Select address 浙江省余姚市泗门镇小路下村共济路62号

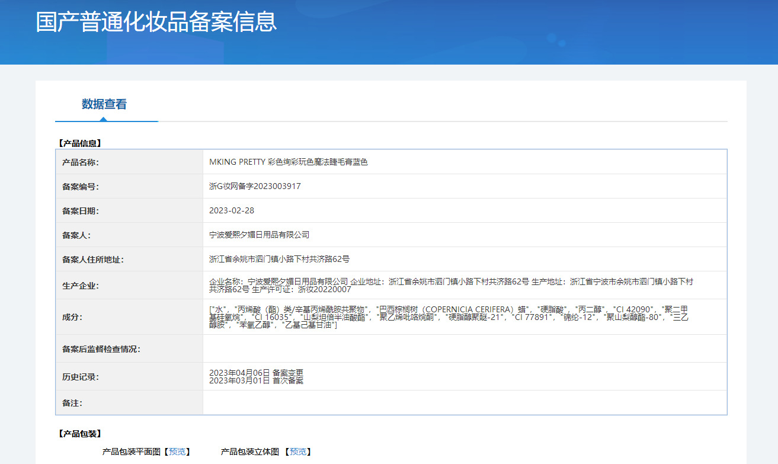(x=279, y=259)
